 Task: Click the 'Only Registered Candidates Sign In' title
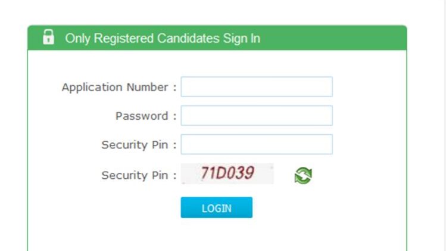(x=162, y=39)
